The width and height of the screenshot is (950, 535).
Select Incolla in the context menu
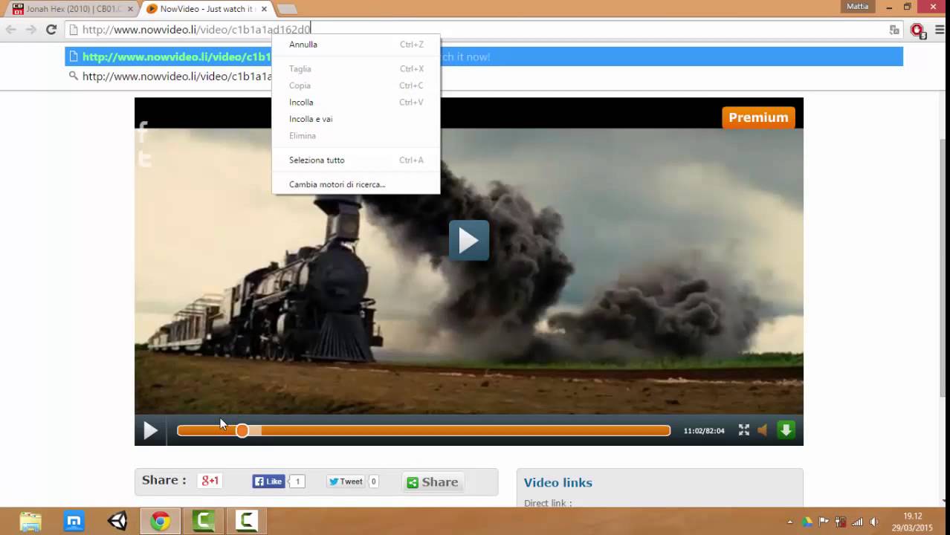[x=356, y=103]
